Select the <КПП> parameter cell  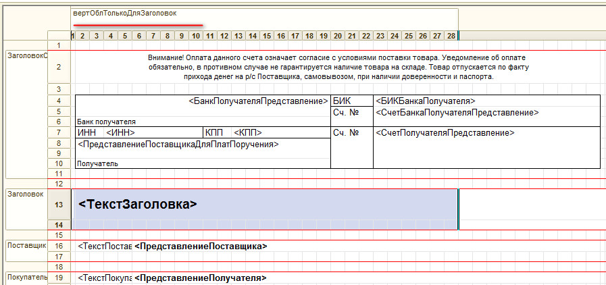[247, 133]
